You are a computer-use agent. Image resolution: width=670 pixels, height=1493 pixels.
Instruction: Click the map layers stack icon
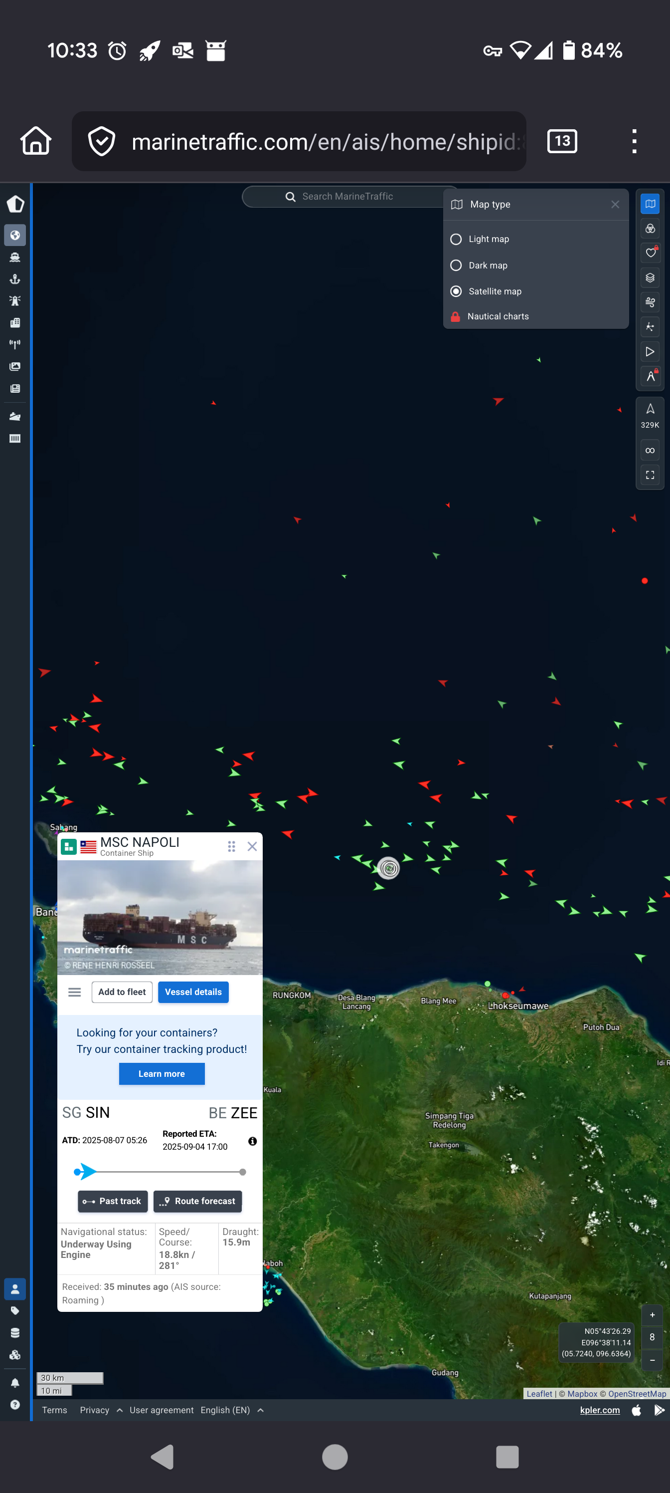650,277
